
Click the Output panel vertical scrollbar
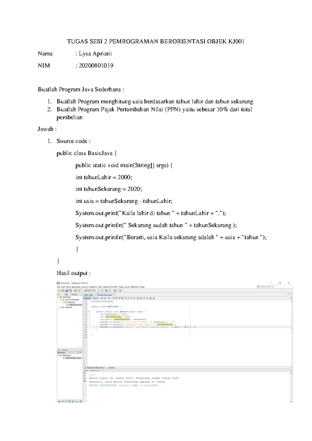click(291, 387)
